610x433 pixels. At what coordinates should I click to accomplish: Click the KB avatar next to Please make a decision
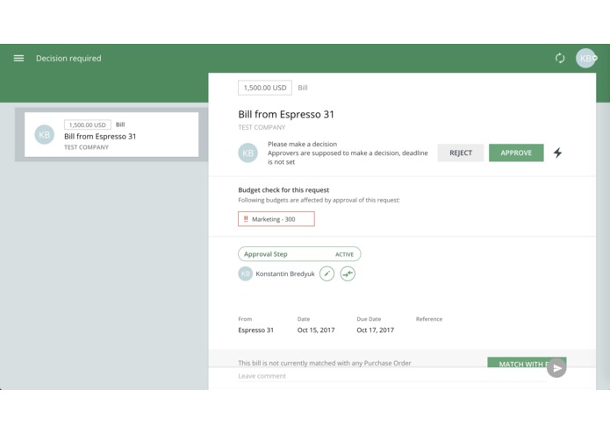pos(248,153)
